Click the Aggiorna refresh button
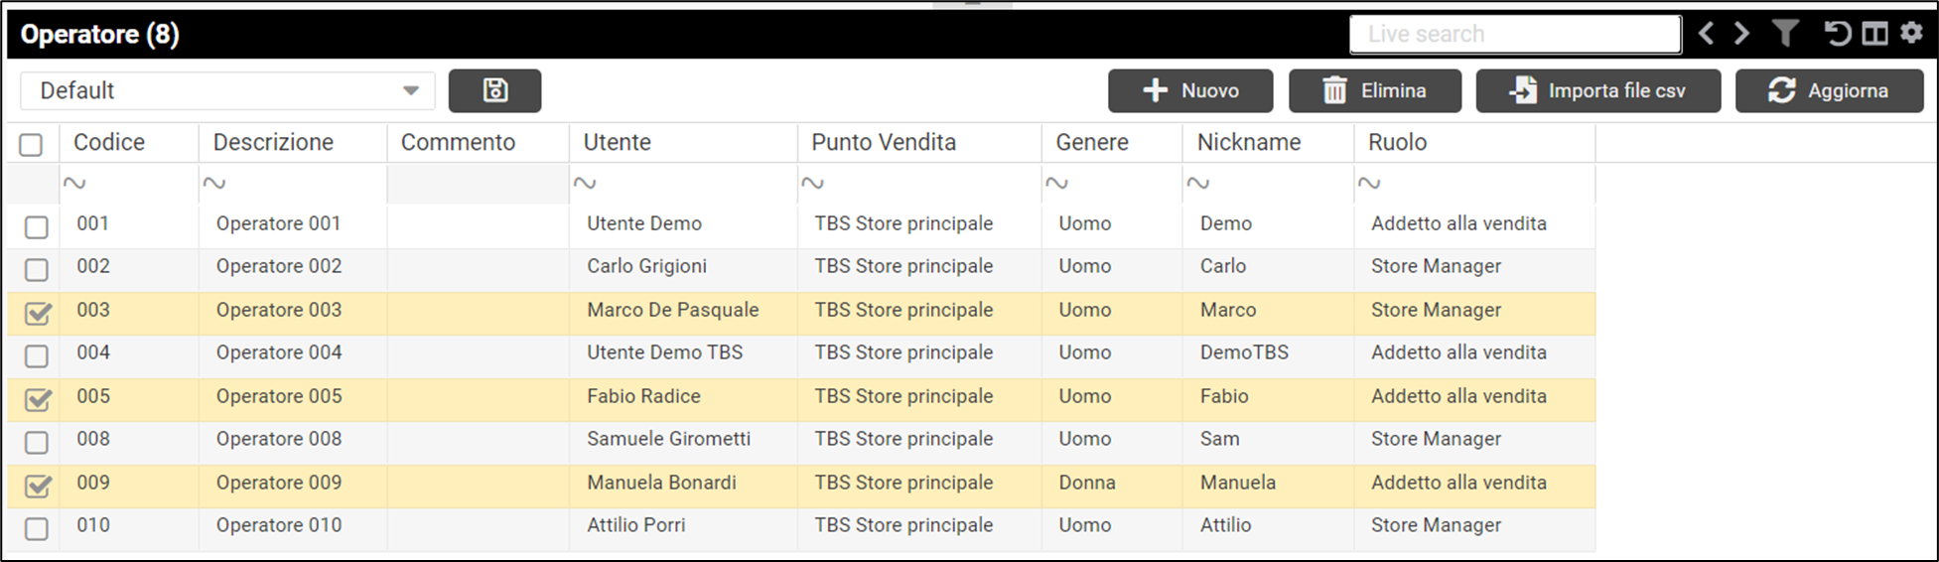This screenshot has width=1939, height=562. (1829, 90)
